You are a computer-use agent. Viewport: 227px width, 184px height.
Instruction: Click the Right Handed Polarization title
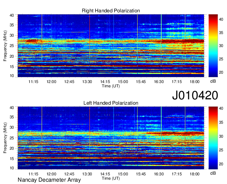pos(111,11)
